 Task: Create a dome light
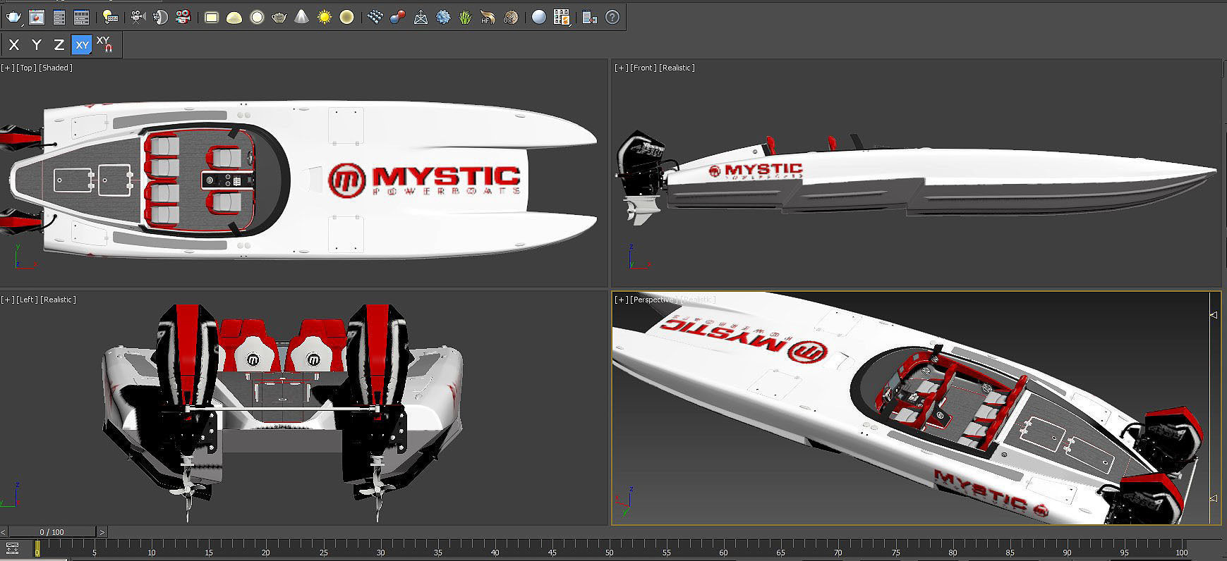point(234,17)
